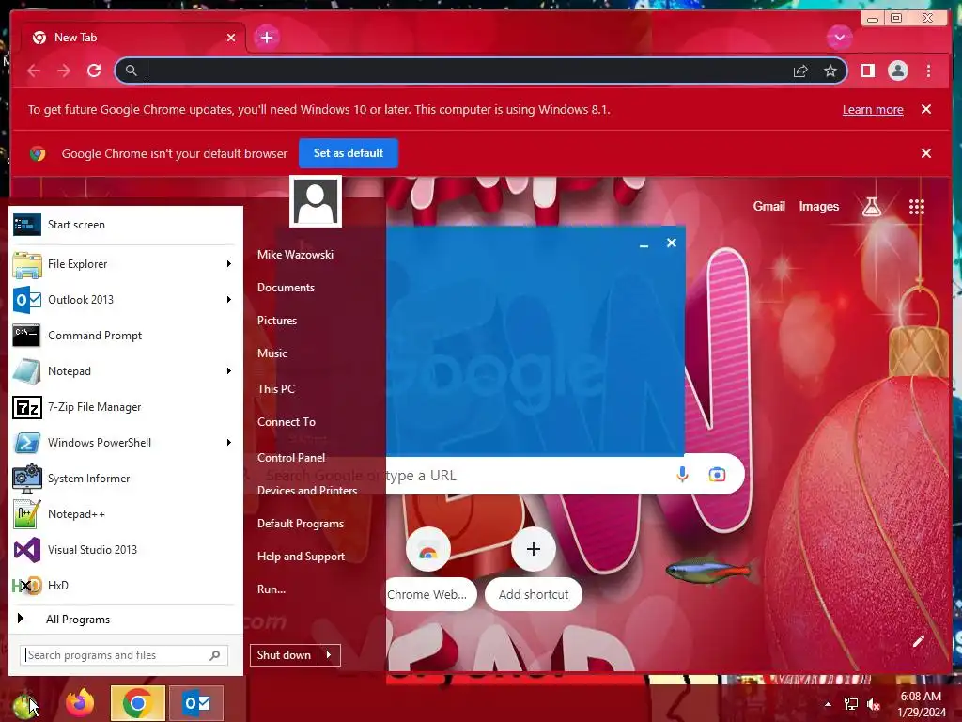Click the Google search box
The height and width of the screenshot is (722, 962).
[496, 475]
